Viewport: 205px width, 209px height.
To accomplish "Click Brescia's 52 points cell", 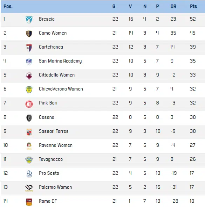I will pos(193,19).
